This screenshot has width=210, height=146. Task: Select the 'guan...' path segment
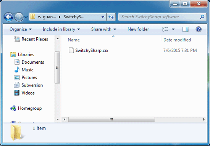click(x=49, y=17)
